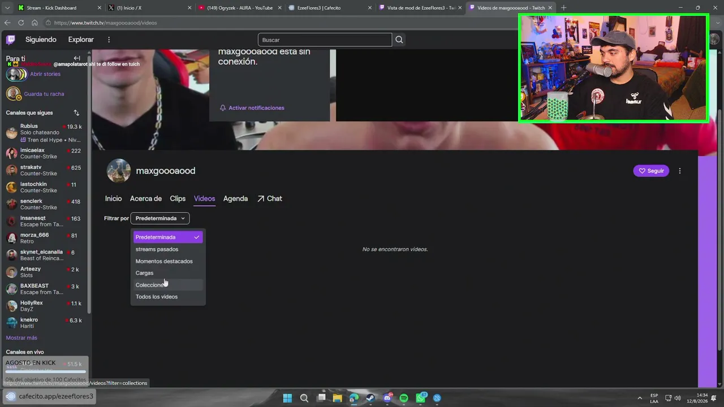Open the Rubius channel avatar
Viewport: 724px width, 407px height.
[x=12, y=133]
